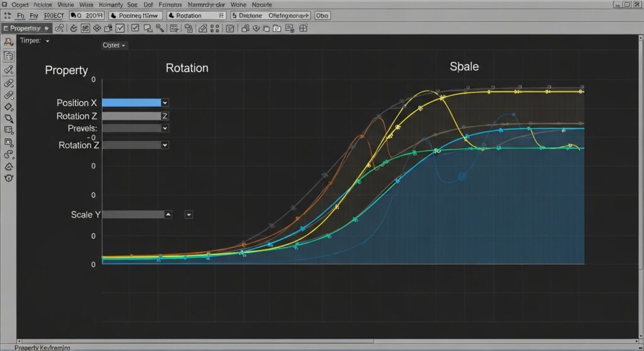Screen dimensions: 644x351
Task: Select the top person tool in left sidebar
Action: (9, 41)
